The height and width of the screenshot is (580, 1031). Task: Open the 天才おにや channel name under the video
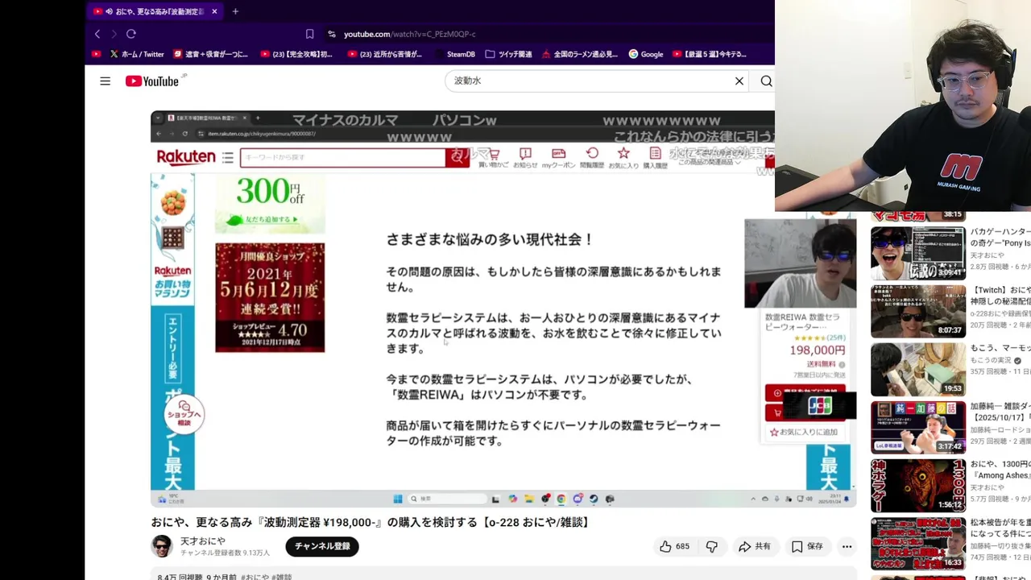pyautogui.click(x=202, y=541)
